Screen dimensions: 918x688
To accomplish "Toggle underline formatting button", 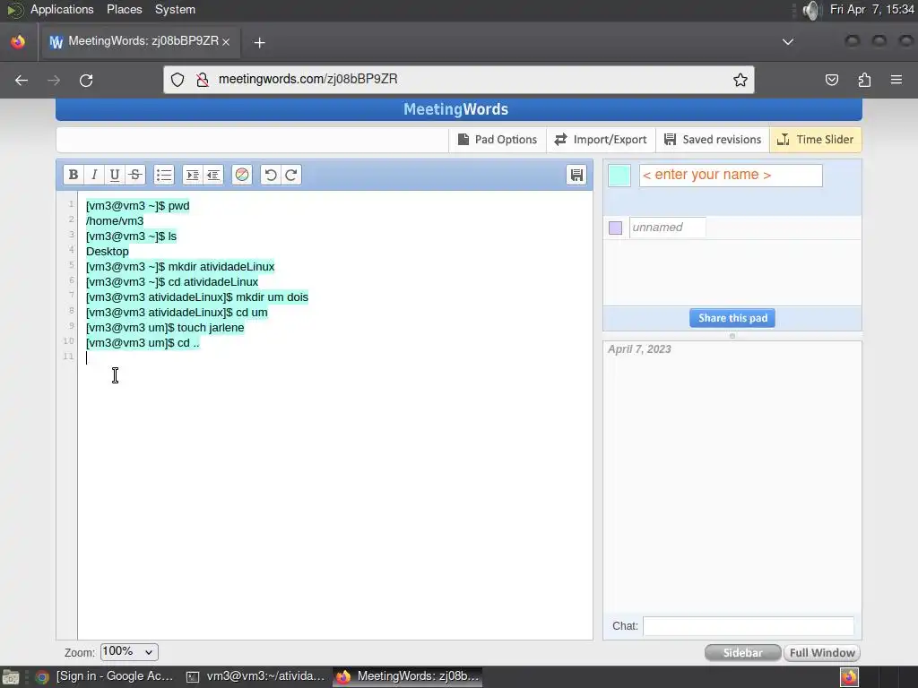I will point(114,175).
